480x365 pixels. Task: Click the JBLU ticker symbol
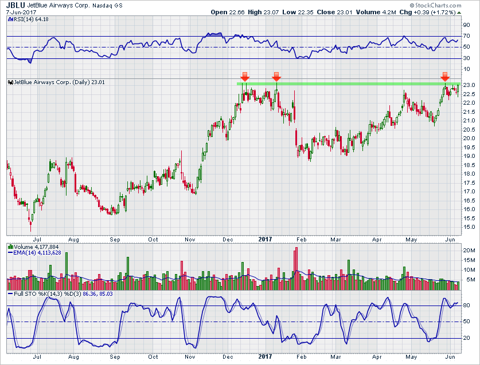pos(16,4)
